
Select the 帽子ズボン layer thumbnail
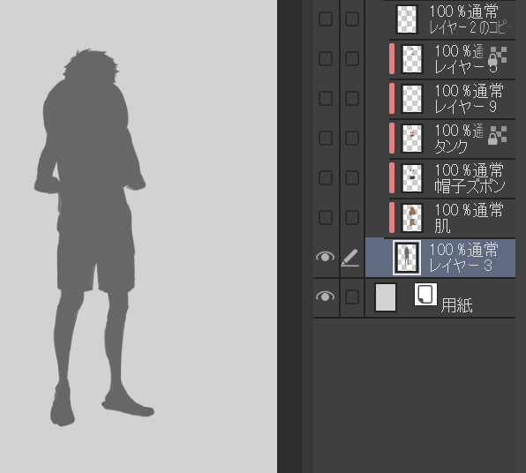(x=412, y=178)
